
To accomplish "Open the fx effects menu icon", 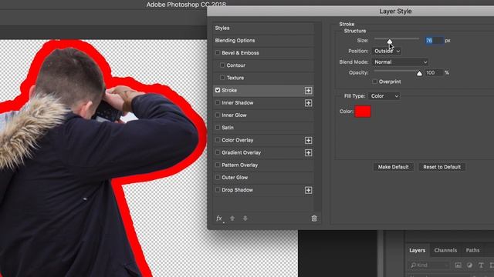I will click(x=219, y=219).
